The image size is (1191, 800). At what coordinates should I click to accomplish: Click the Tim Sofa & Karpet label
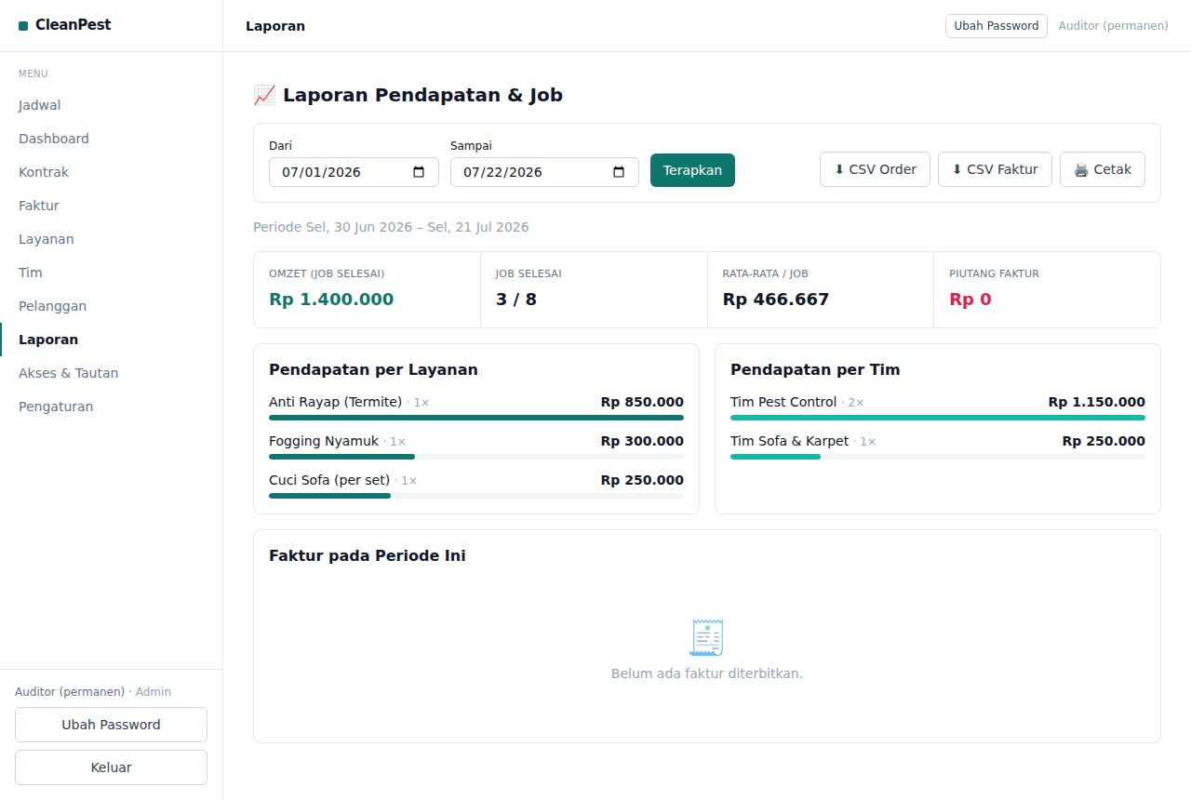pyautogui.click(x=790, y=441)
